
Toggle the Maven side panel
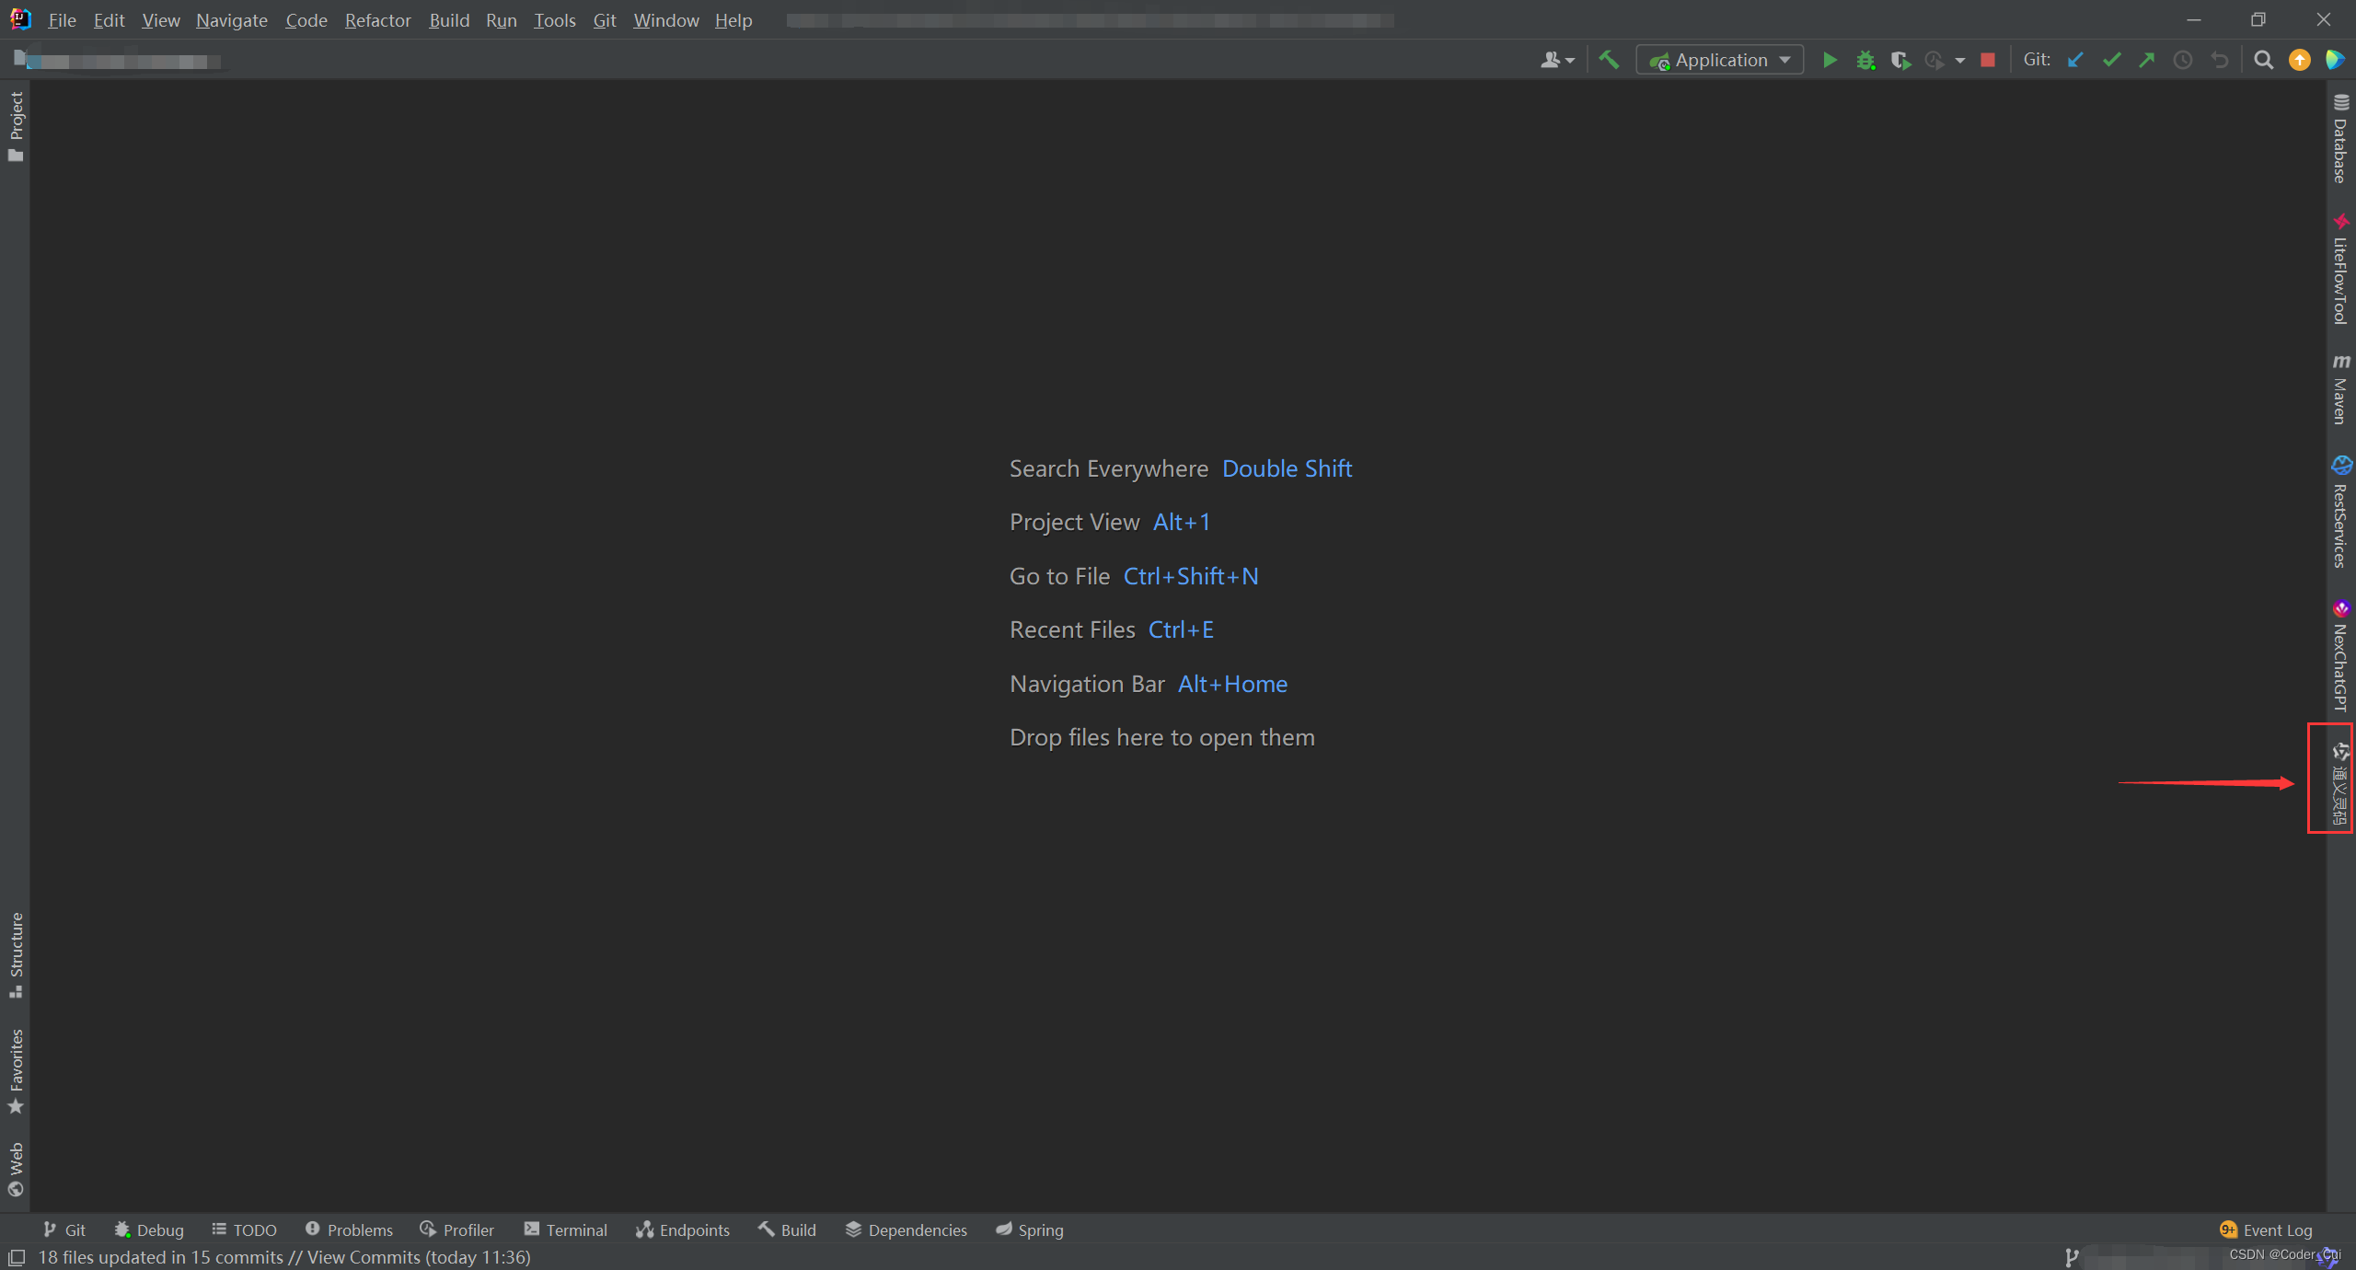(x=2340, y=389)
